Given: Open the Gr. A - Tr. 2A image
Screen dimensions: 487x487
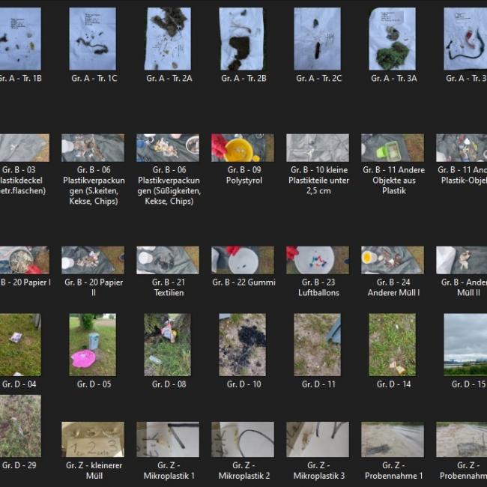Looking at the screenshot, I should tap(168, 39).
